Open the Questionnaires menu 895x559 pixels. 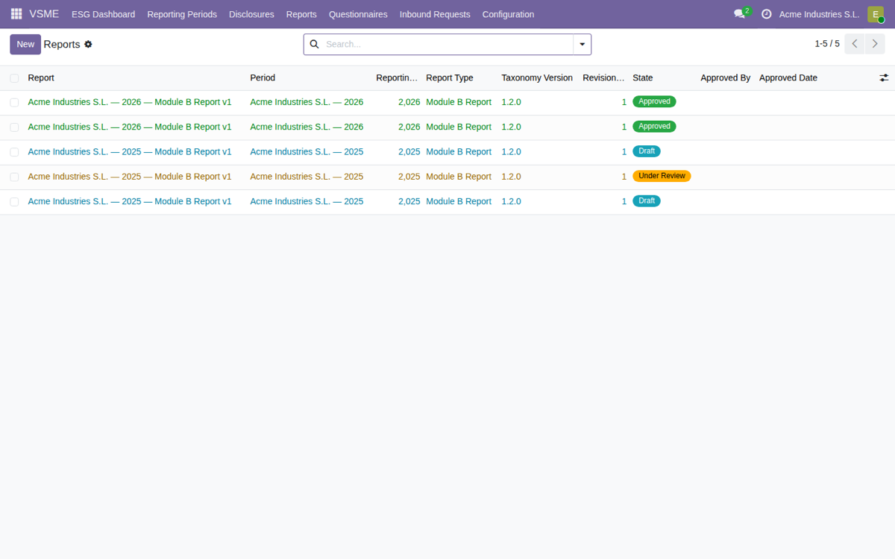pyautogui.click(x=358, y=14)
